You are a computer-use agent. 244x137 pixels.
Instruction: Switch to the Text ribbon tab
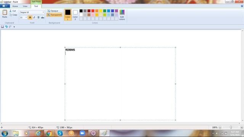coord(36,6)
